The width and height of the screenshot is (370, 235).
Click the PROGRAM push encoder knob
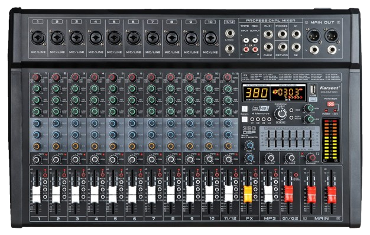coord(281,114)
